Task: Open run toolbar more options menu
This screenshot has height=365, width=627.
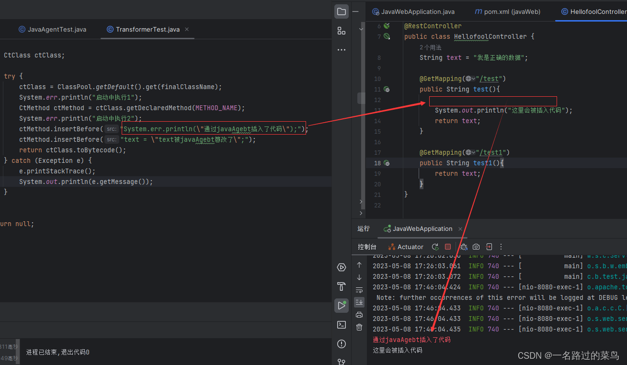Action: point(501,247)
